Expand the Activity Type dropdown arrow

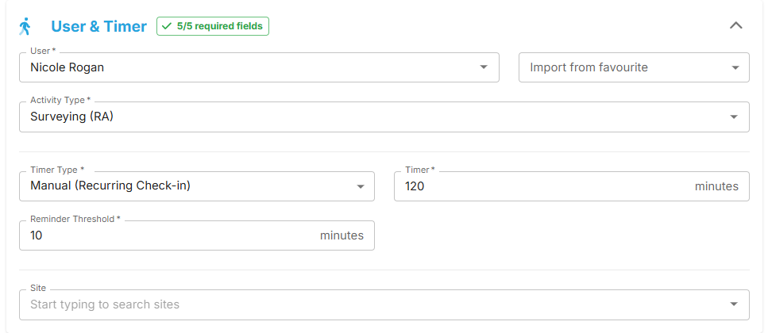click(x=734, y=117)
